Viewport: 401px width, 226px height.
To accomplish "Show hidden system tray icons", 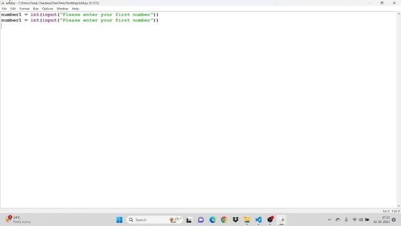I will point(330,220).
